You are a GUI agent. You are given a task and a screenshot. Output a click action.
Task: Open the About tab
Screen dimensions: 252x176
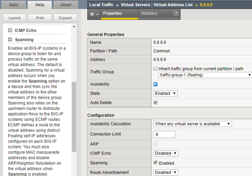tap(66, 5)
